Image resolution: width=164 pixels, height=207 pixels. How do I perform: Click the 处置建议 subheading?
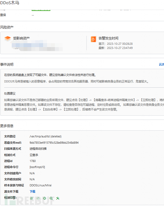pos(10,93)
